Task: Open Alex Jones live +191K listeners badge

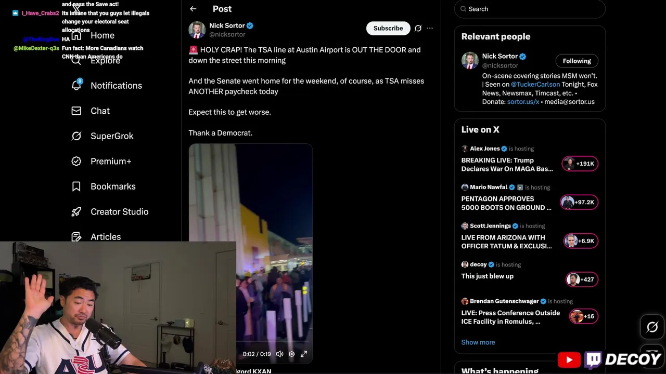Action: (580, 164)
